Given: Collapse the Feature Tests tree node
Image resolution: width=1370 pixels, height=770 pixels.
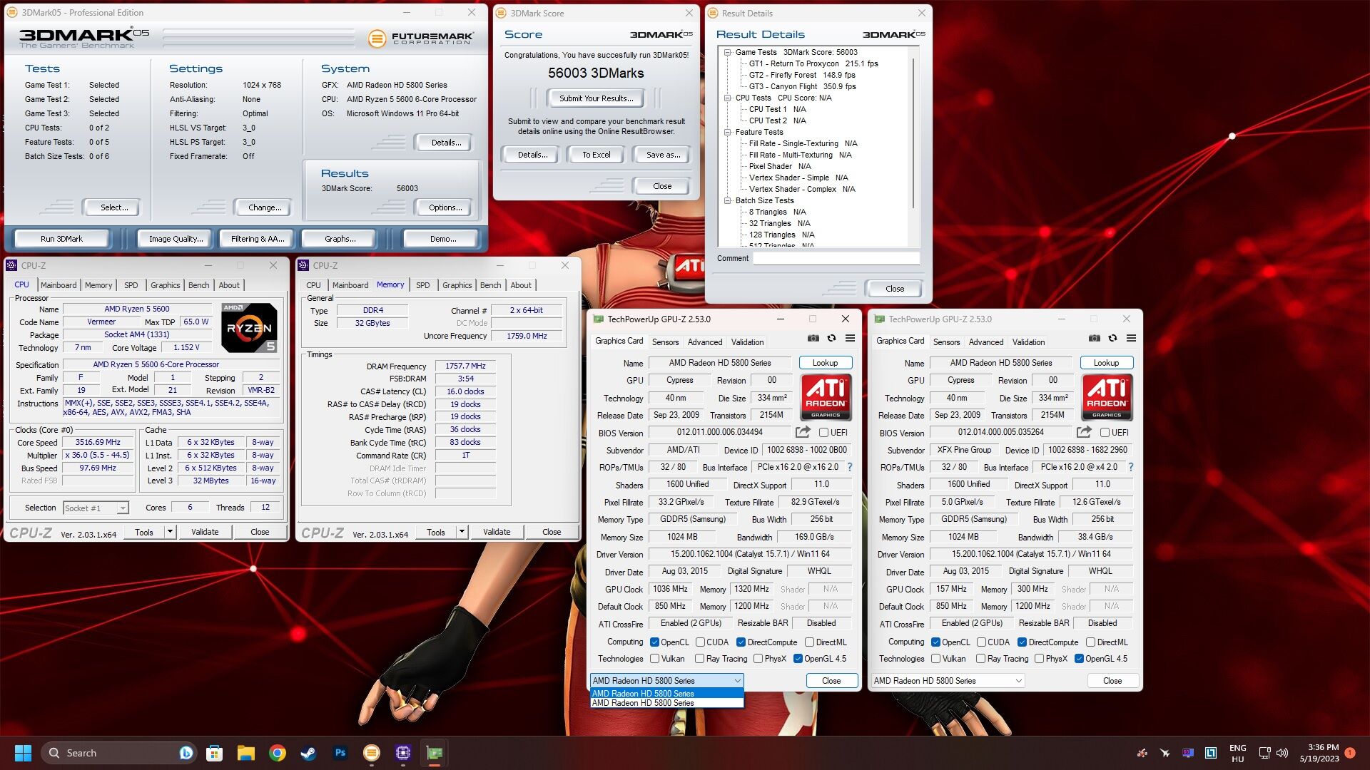Looking at the screenshot, I should (727, 132).
